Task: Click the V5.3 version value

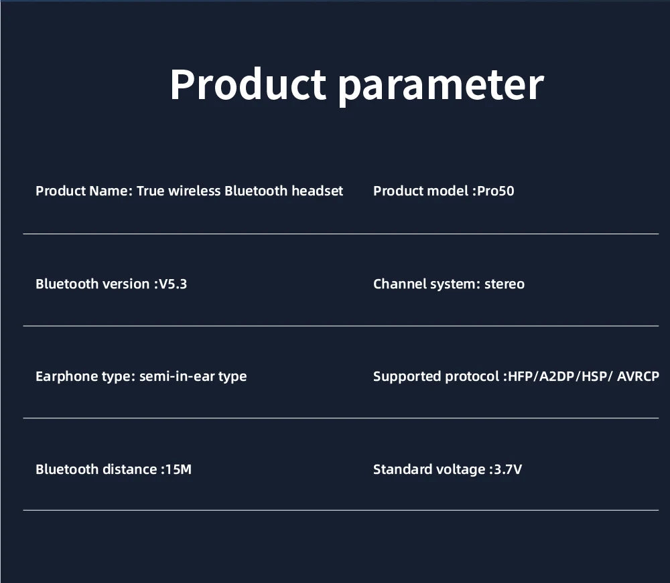Action: click(x=173, y=284)
